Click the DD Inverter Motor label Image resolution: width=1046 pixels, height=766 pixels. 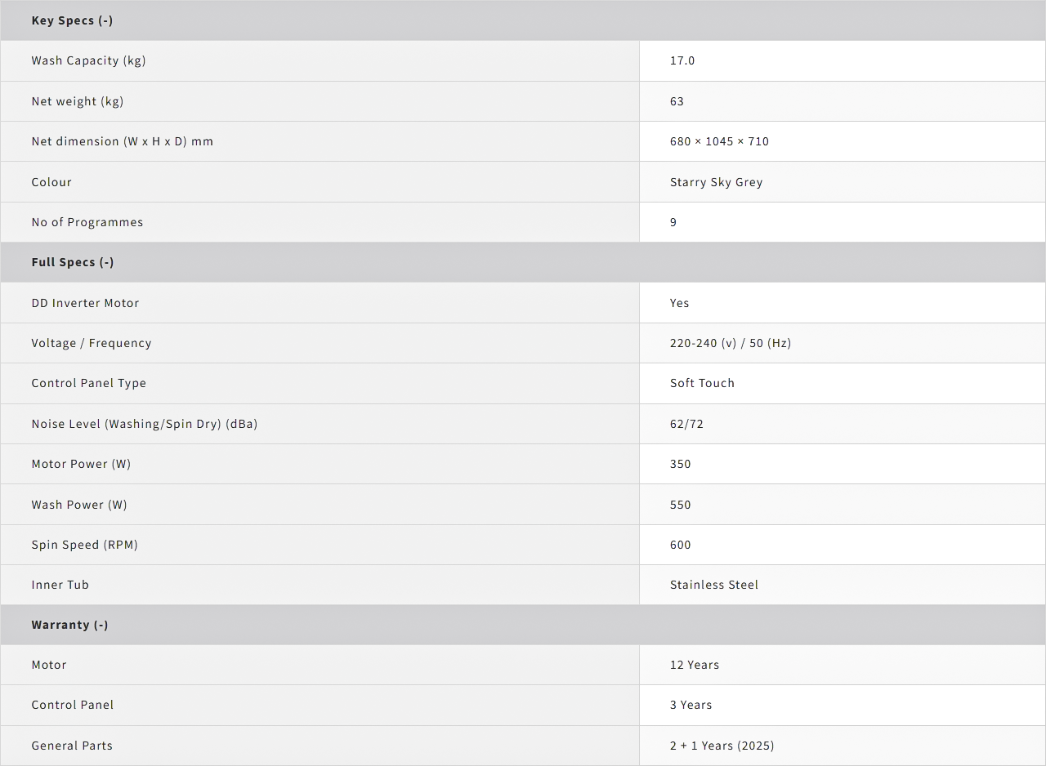tap(85, 303)
